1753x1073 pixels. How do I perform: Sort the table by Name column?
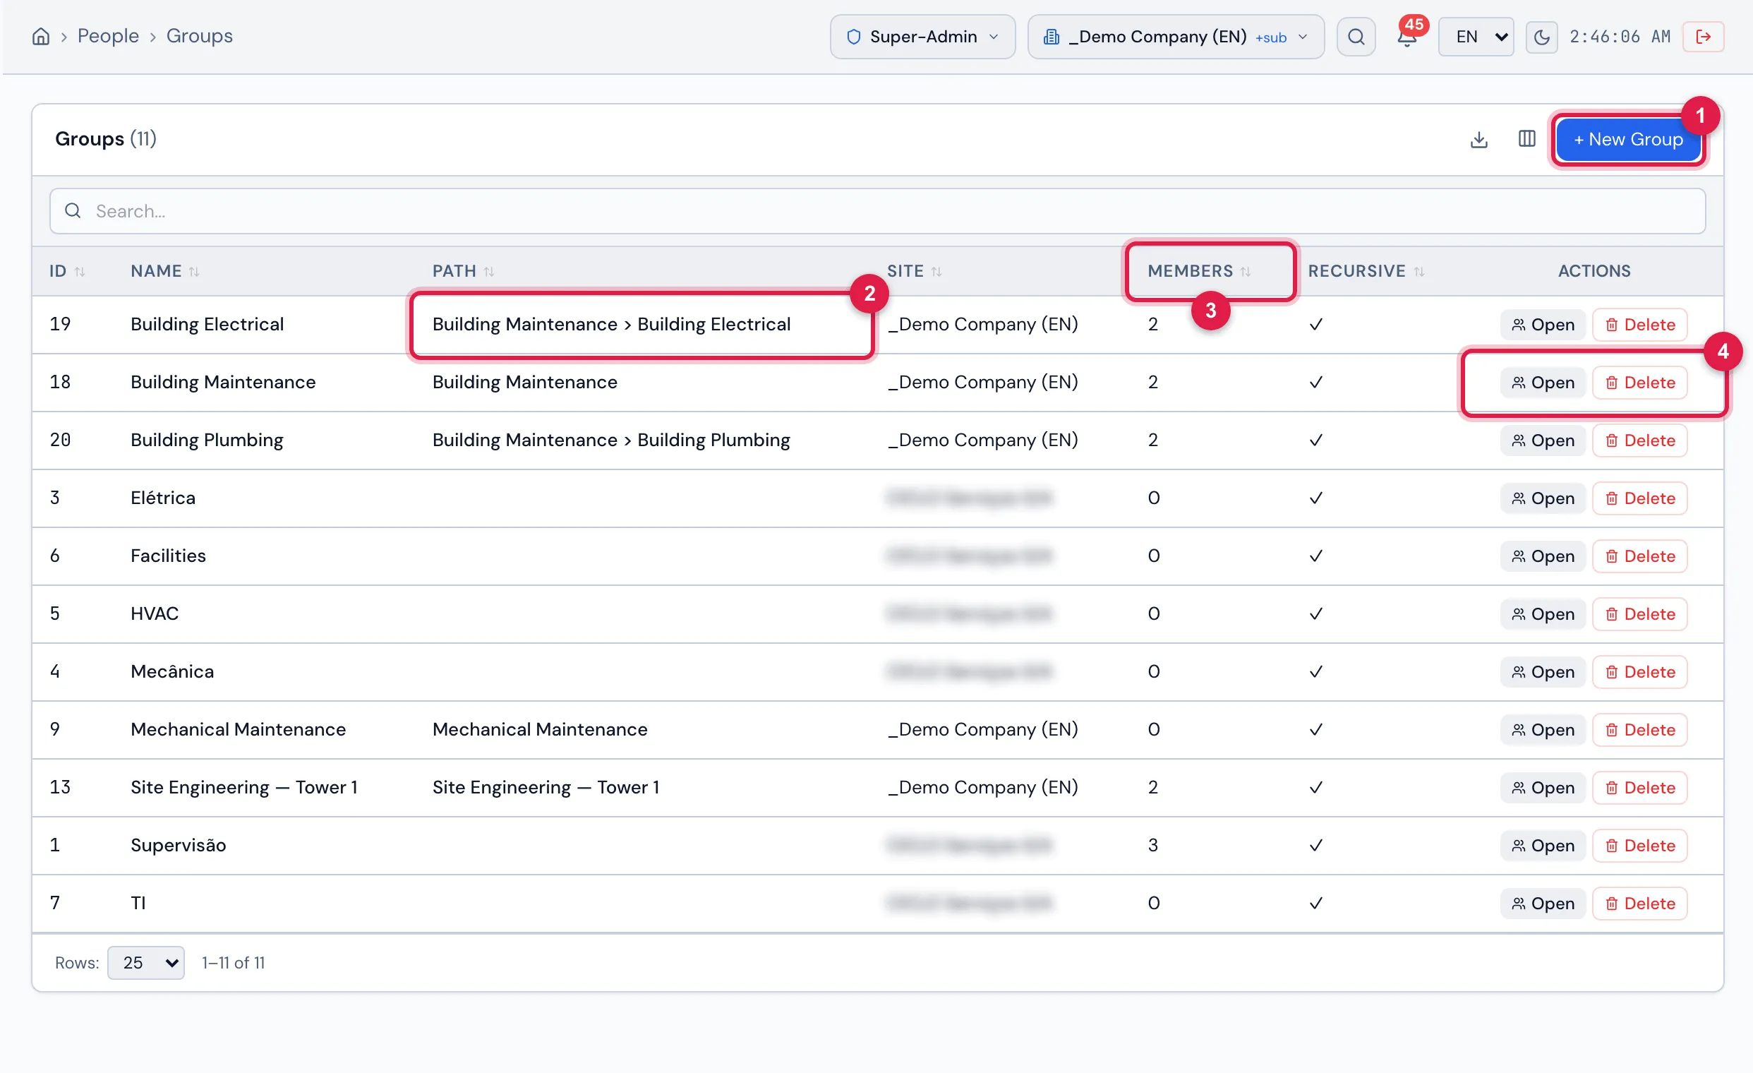pos(165,271)
